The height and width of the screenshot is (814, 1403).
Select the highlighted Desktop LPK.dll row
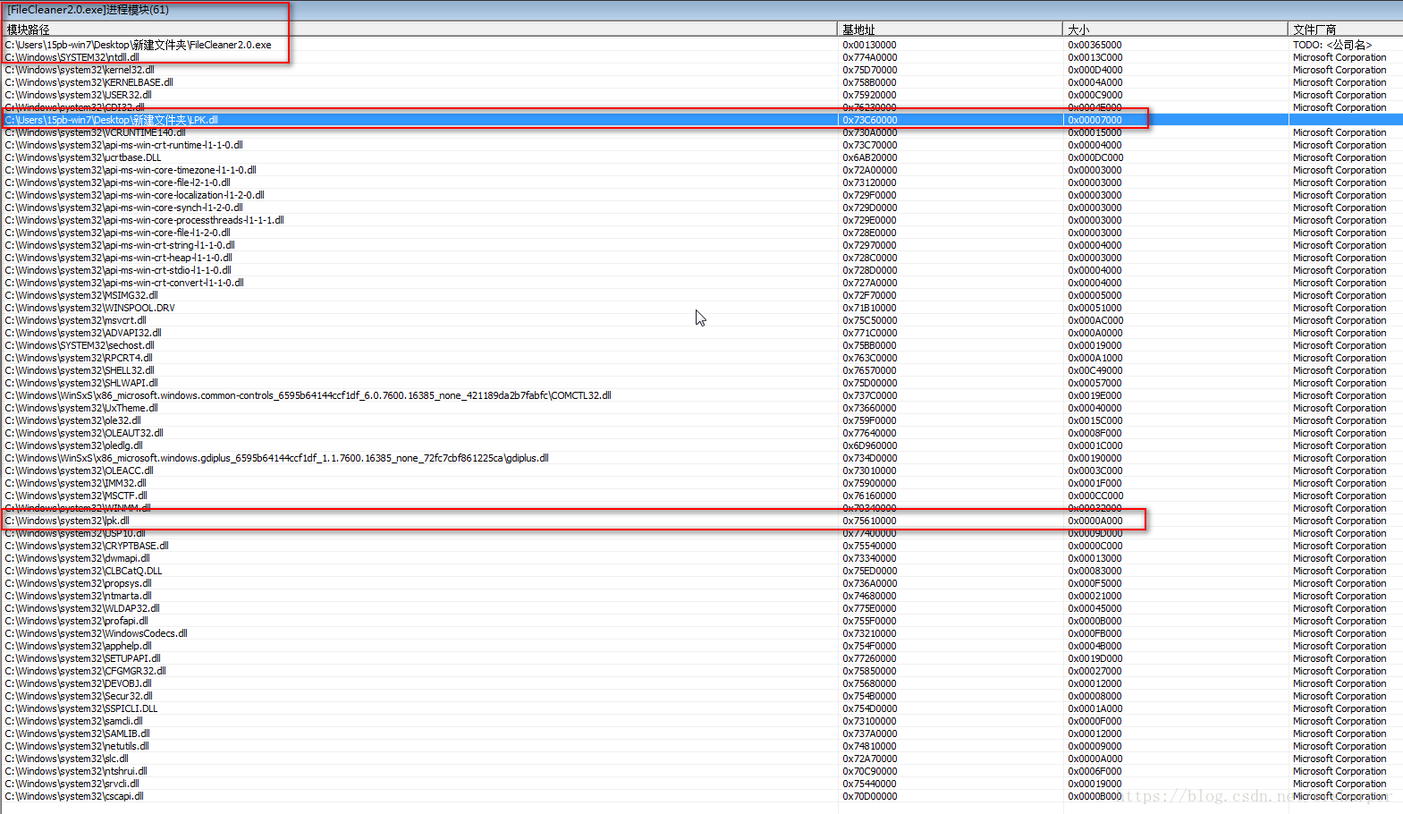click(x=701, y=120)
